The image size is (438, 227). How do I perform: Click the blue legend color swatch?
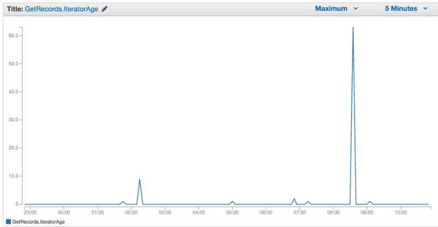point(8,222)
